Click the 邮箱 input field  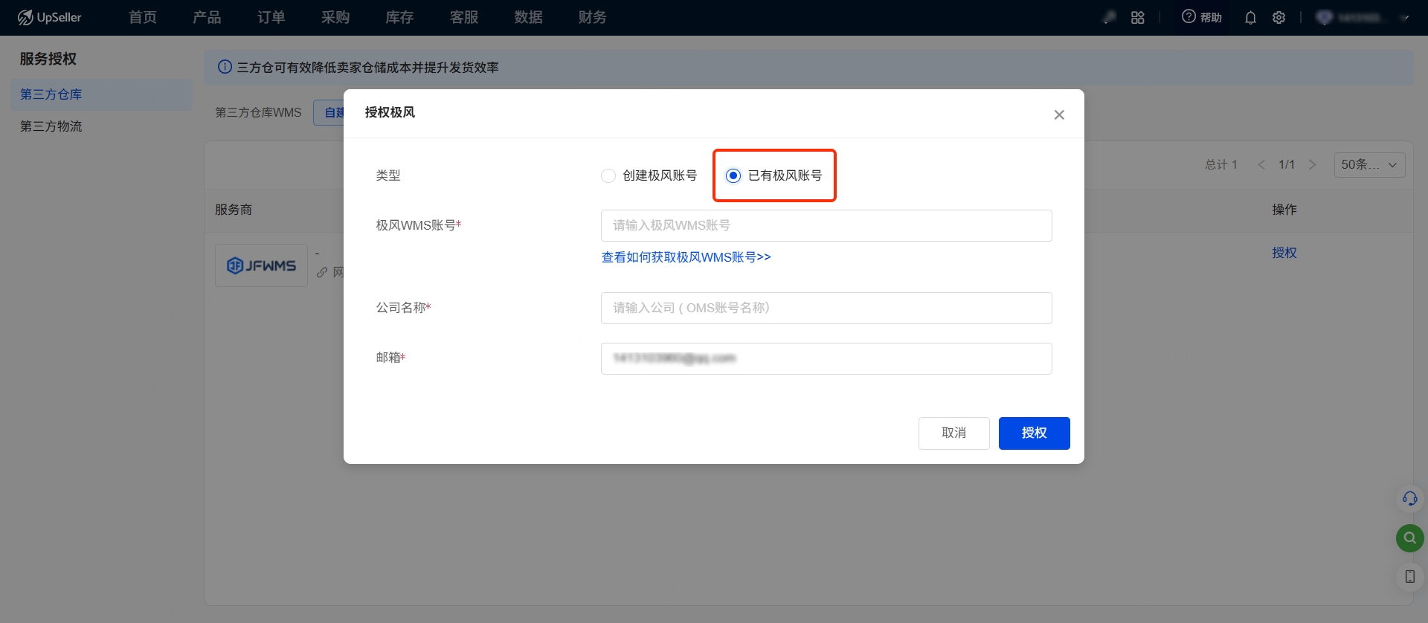click(826, 358)
